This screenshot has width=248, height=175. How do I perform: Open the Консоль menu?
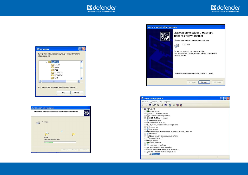pos(145,102)
